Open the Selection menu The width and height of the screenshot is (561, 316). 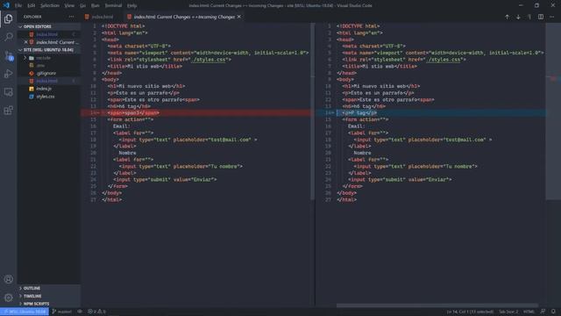coord(50,6)
